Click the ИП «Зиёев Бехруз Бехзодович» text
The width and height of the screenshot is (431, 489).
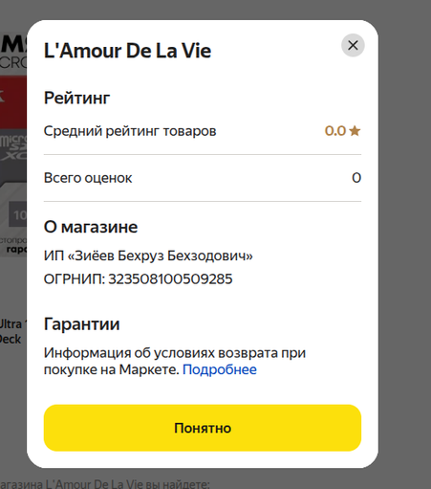(x=148, y=256)
